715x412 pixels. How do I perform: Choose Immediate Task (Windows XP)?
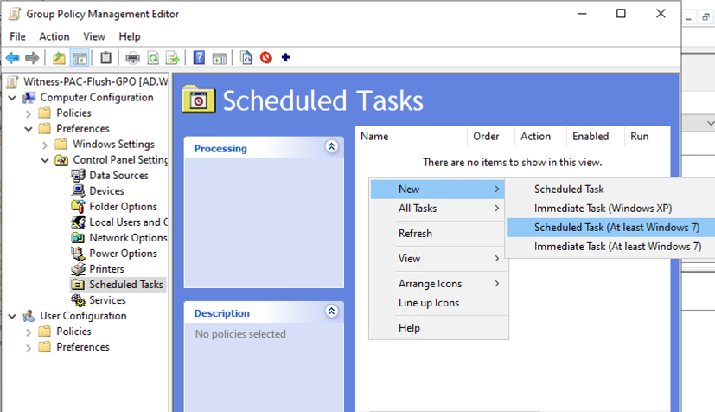coord(610,208)
